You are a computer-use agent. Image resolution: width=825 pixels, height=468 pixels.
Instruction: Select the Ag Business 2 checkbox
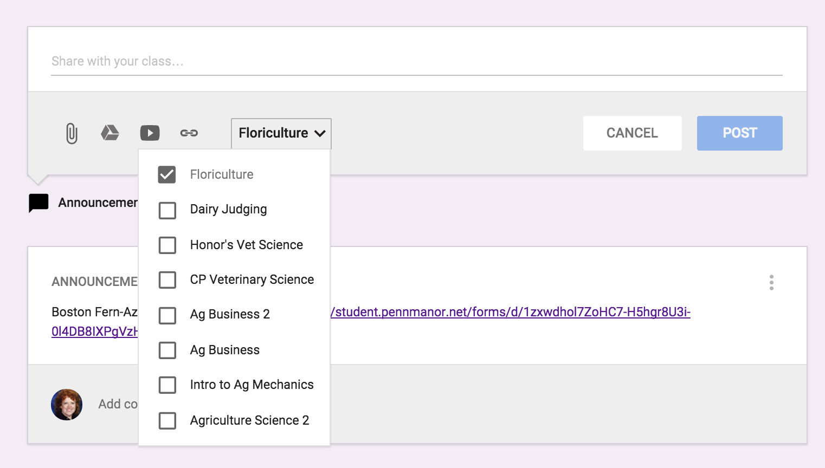click(167, 315)
